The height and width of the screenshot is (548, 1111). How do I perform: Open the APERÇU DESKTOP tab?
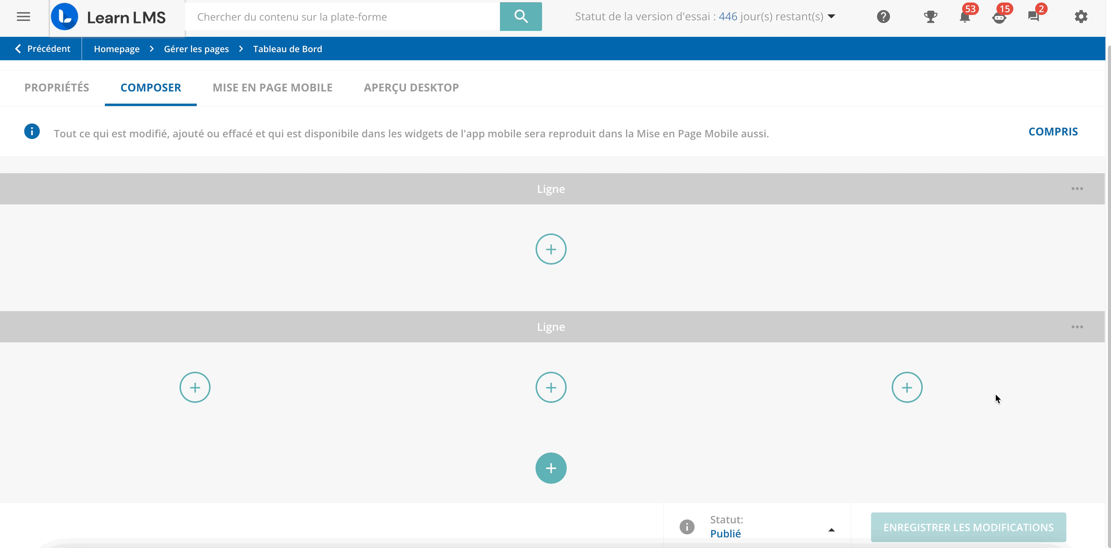411,87
